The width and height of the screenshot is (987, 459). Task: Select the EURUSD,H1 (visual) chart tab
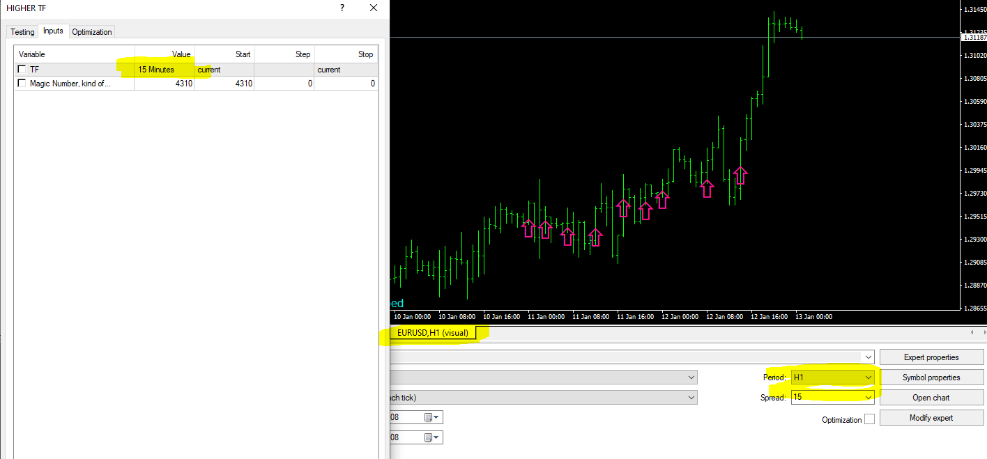point(433,333)
